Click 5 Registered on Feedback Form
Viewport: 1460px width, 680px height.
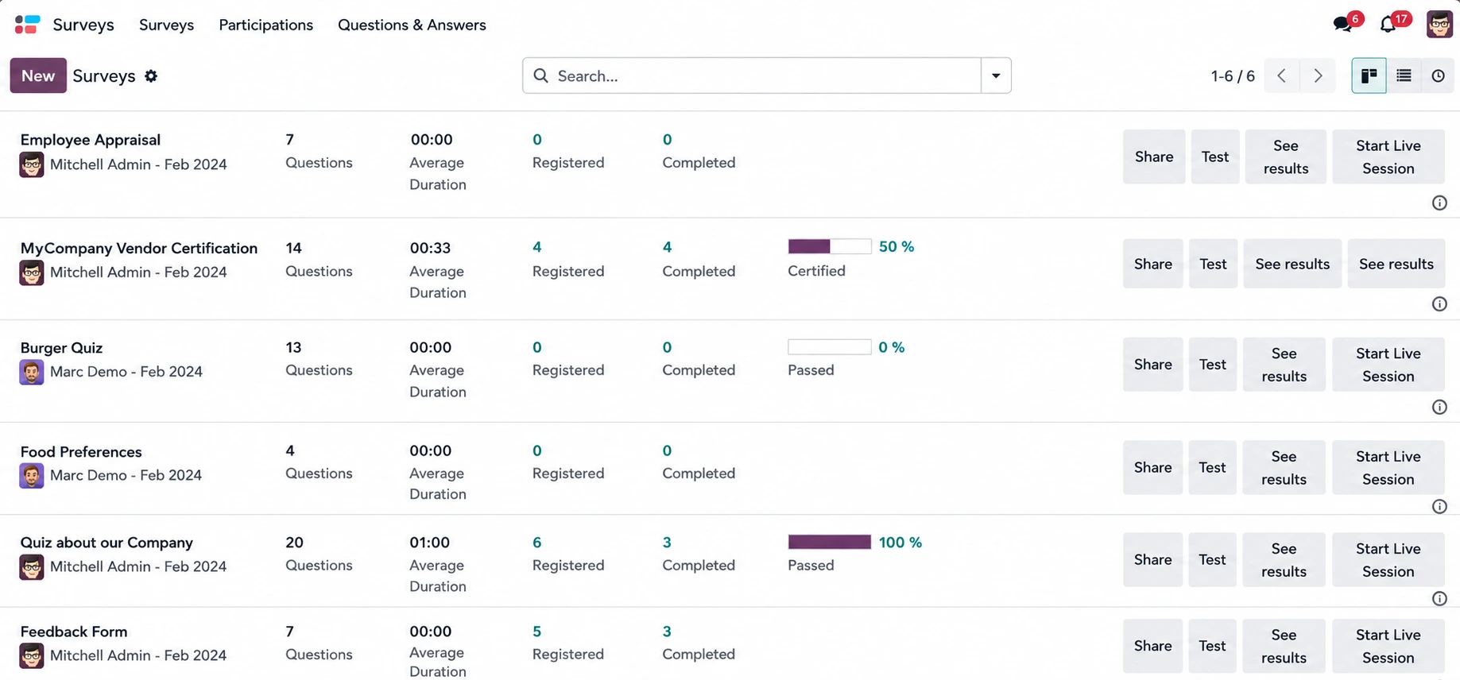point(568,643)
